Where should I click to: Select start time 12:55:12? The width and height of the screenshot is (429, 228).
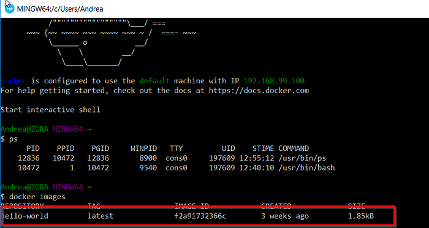257,158
